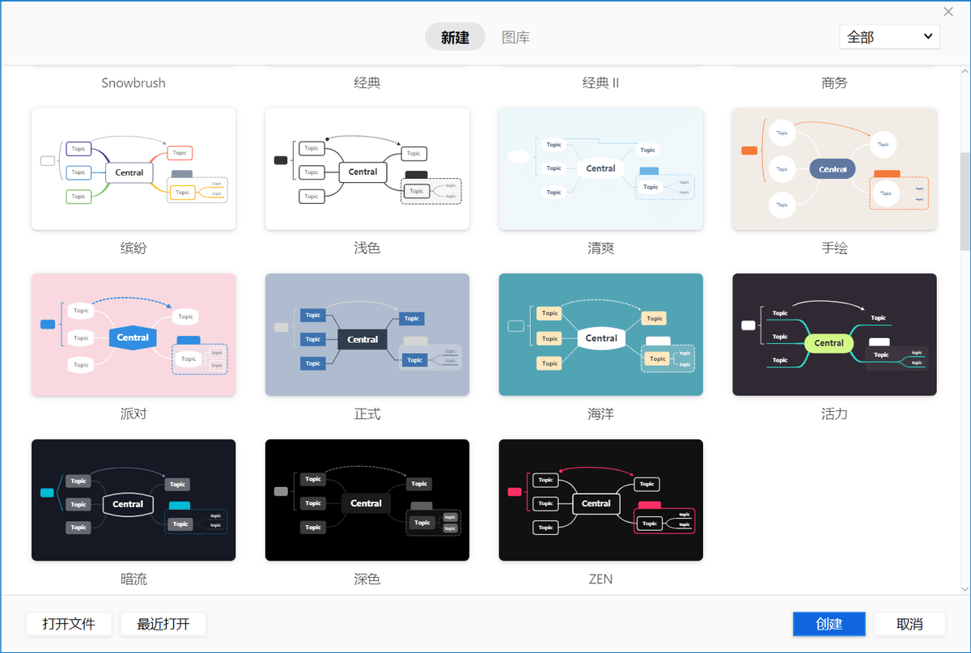Pick the ZEN theme thumbnail
Viewport: 971px width, 653px height.
tap(600, 500)
